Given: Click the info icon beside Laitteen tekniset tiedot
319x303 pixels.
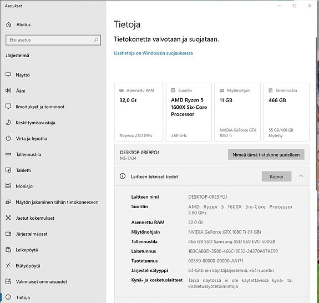Looking at the screenshot, I should click(123, 176).
